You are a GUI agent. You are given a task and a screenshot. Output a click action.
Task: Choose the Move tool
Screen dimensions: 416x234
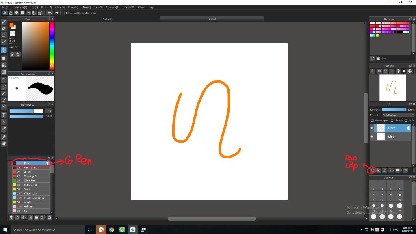(x=4, y=50)
